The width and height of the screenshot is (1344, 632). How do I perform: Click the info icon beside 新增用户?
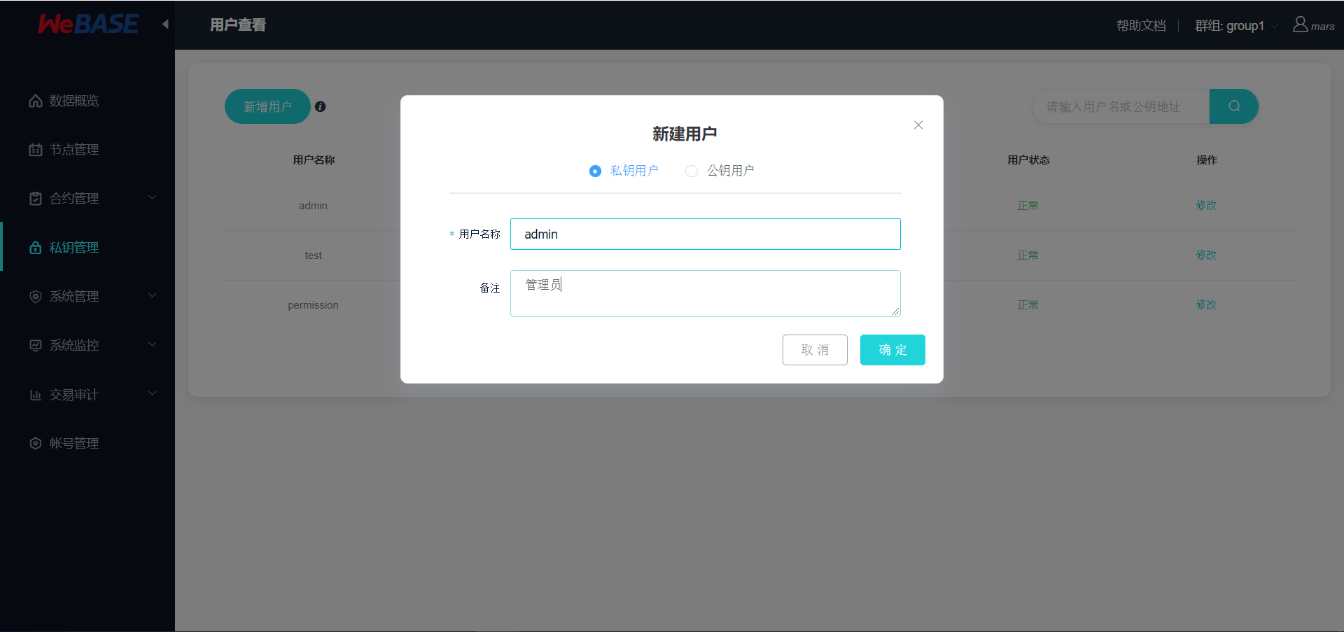[x=321, y=106]
